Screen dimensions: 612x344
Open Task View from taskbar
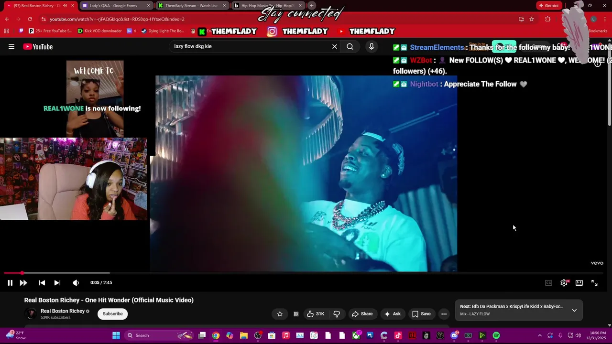coord(202,335)
